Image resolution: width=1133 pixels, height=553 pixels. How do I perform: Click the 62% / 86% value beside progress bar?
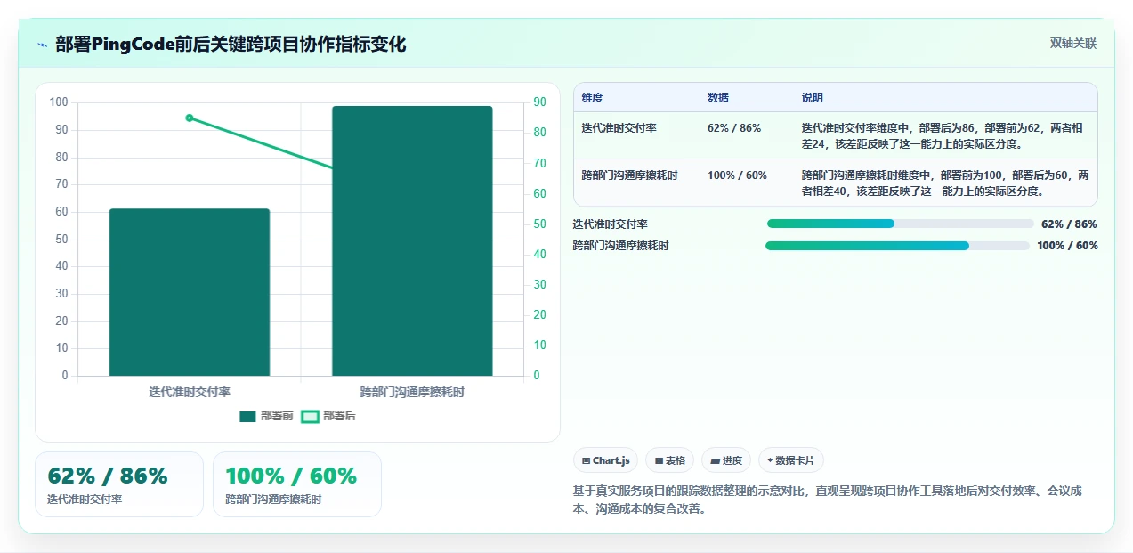tap(1069, 224)
